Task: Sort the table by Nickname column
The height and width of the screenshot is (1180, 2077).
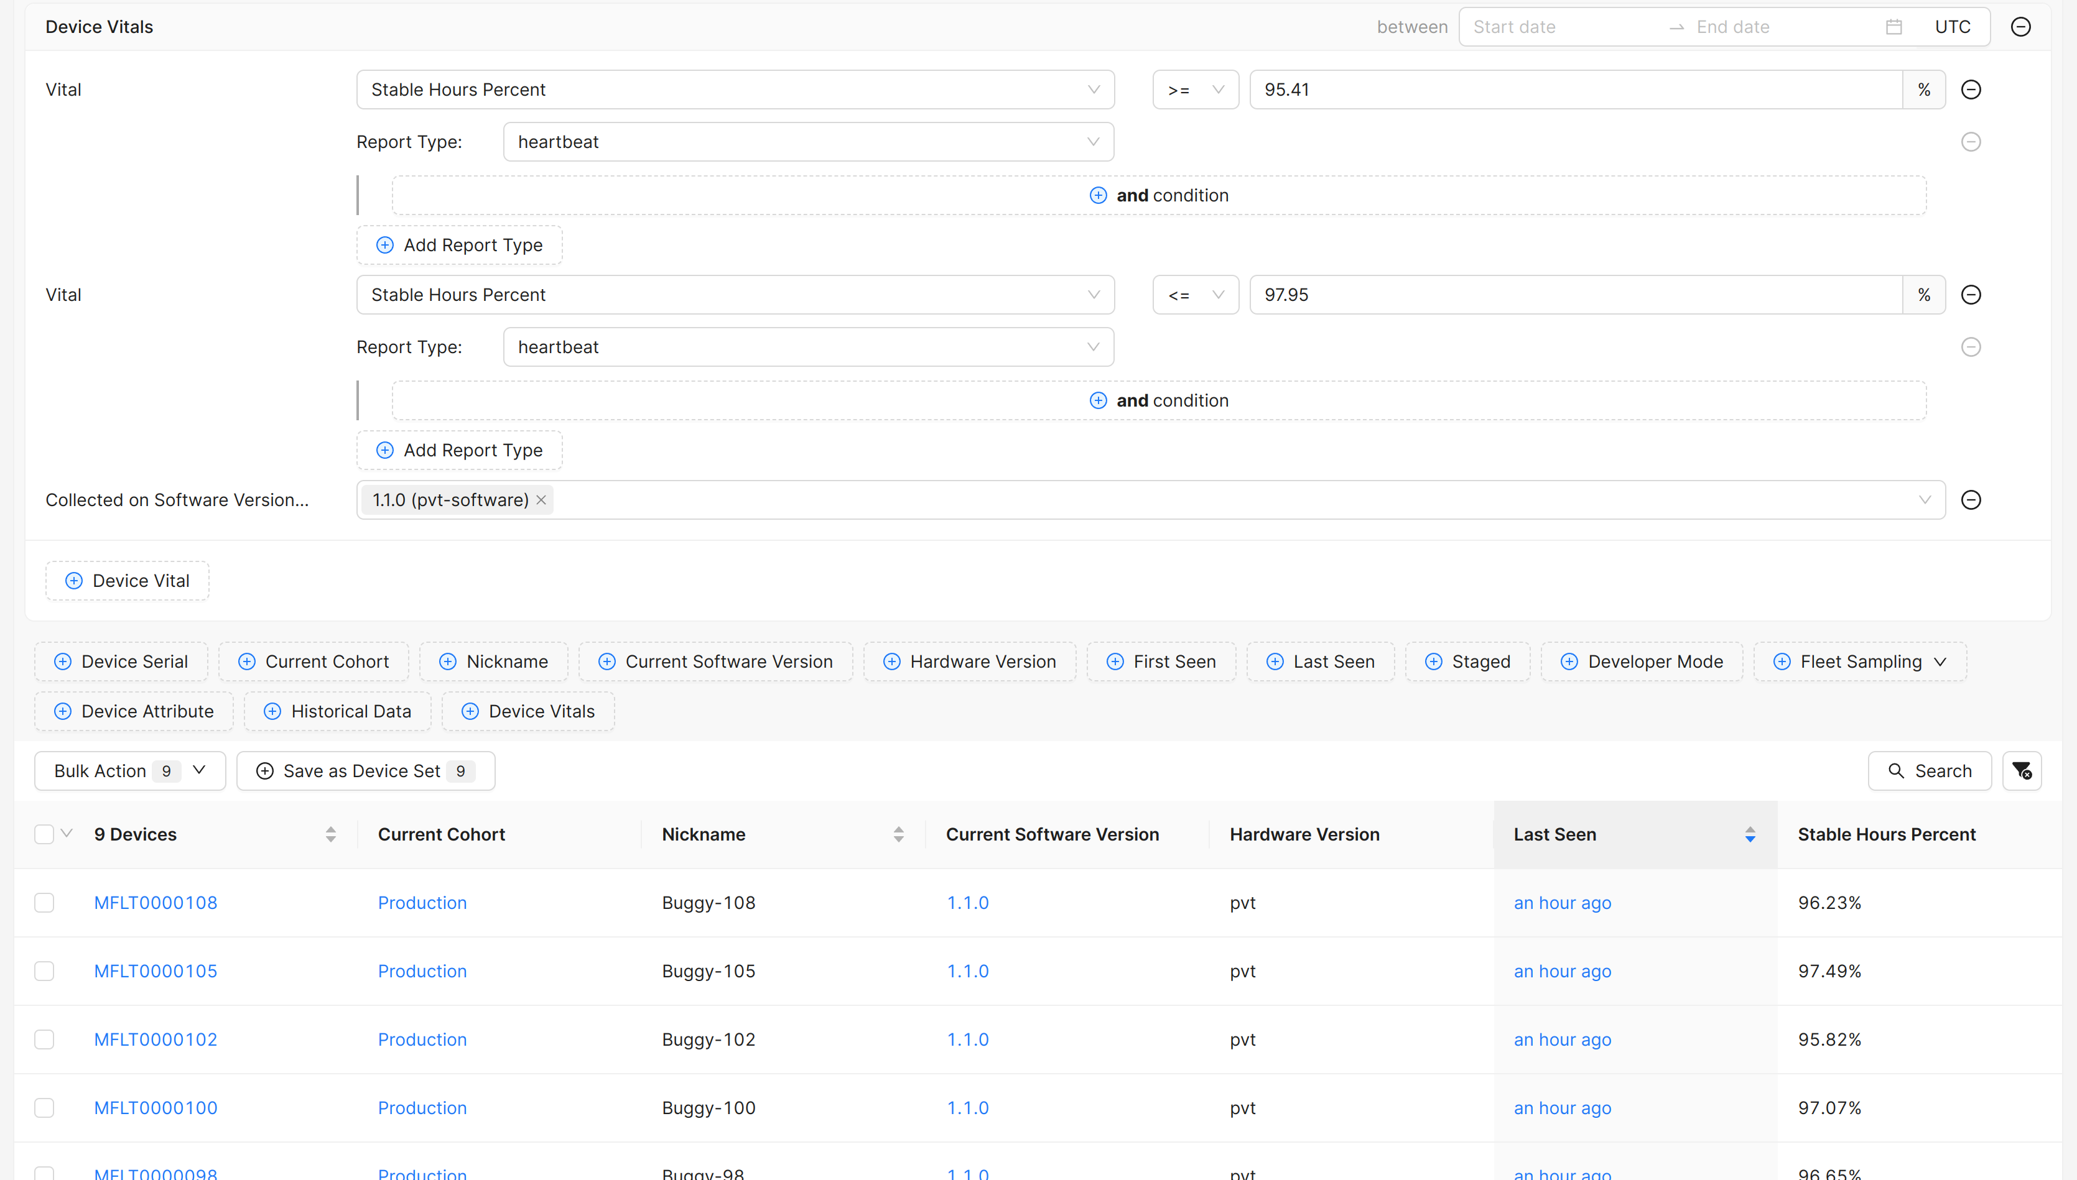Action: (898, 834)
